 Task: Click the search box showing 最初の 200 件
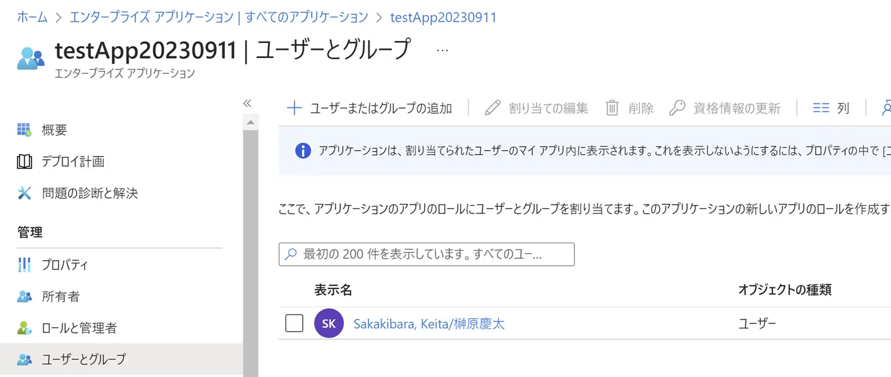pyautogui.click(x=427, y=254)
